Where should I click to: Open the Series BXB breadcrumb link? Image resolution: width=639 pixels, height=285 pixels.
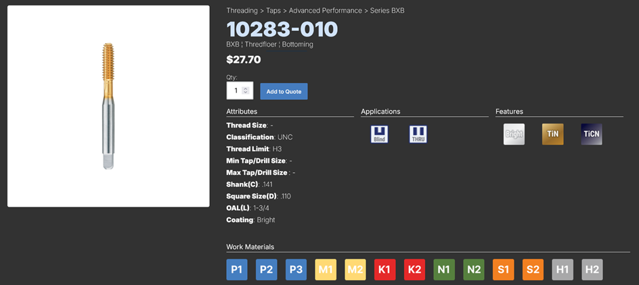pyautogui.click(x=387, y=11)
